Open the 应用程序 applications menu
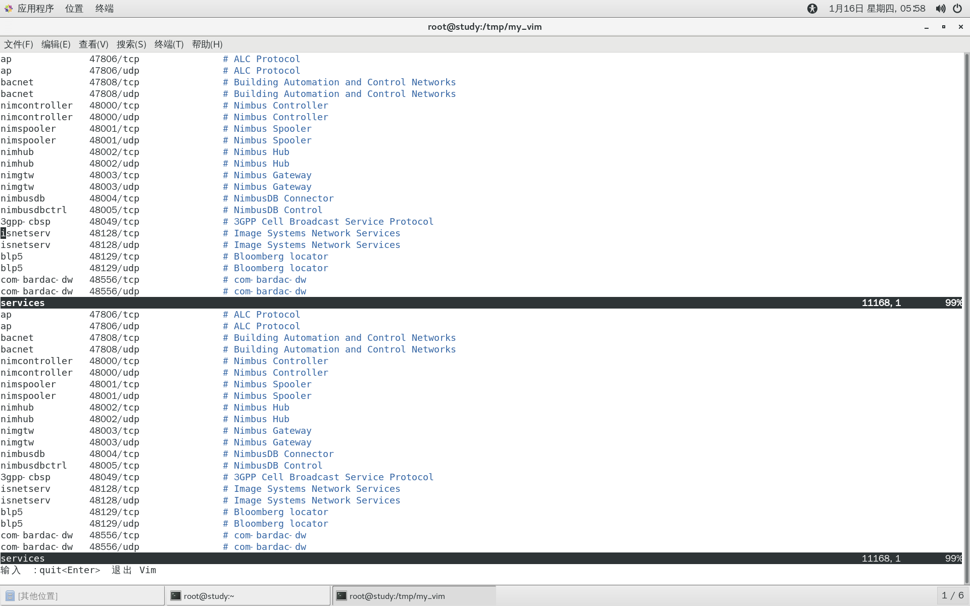 click(35, 9)
